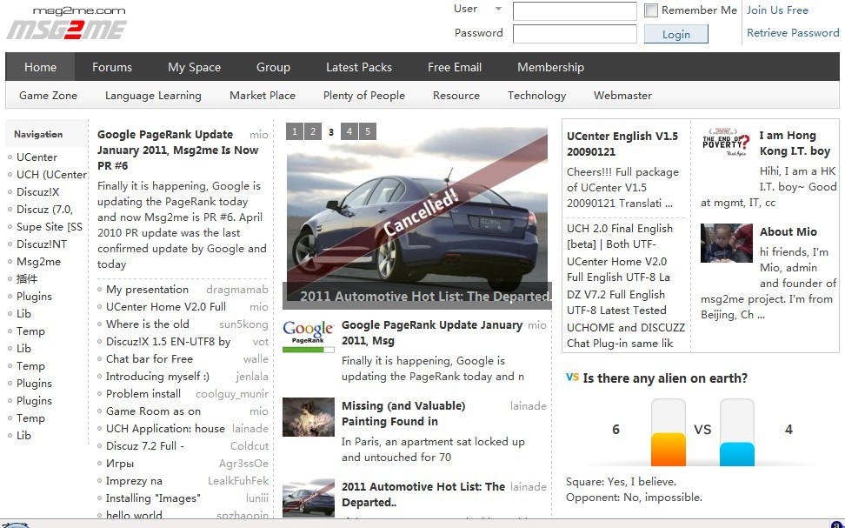The image size is (845, 528).
Task: Open Discuz!NT in the Navigation sidebar
Action: click(42, 244)
